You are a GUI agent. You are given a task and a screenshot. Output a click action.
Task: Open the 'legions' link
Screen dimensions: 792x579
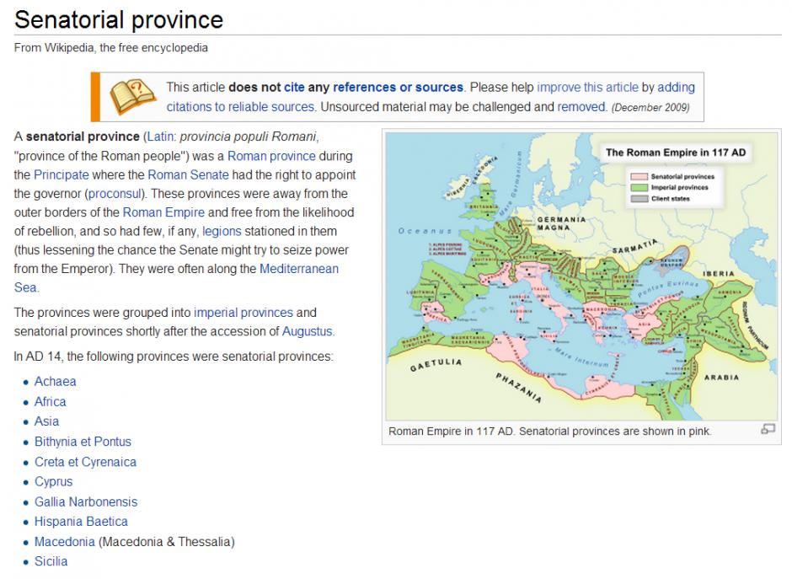click(x=222, y=231)
